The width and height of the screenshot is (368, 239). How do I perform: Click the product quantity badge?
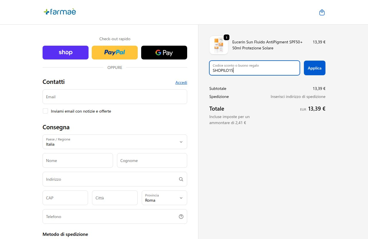(227, 38)
